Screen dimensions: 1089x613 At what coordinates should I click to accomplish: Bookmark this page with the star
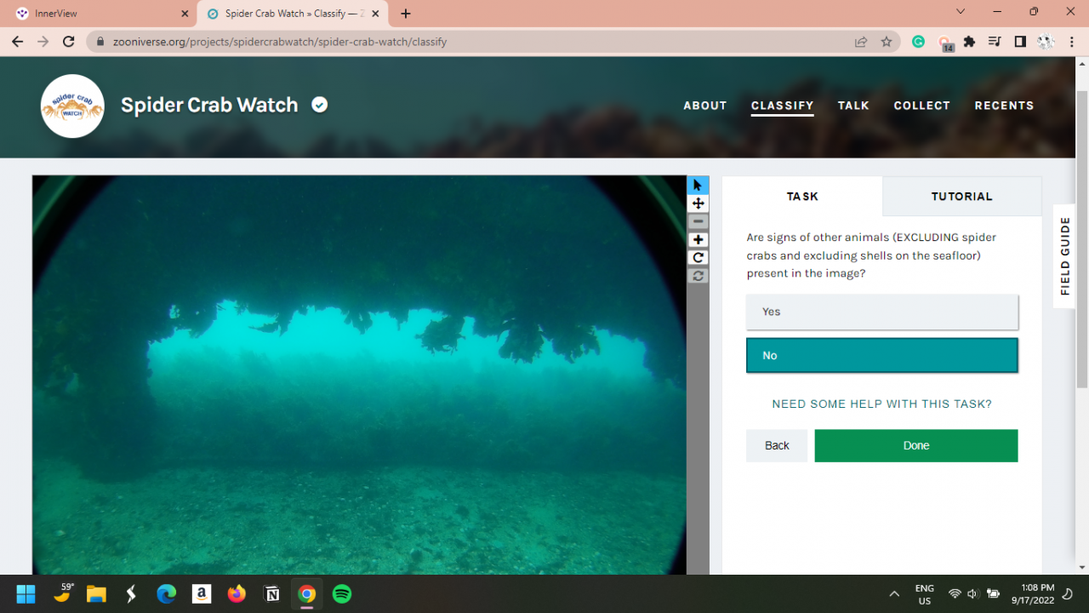(887, 42)
